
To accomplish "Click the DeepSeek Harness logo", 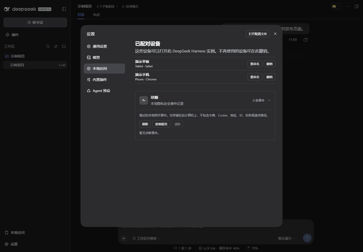I will (x=28, y=9).
